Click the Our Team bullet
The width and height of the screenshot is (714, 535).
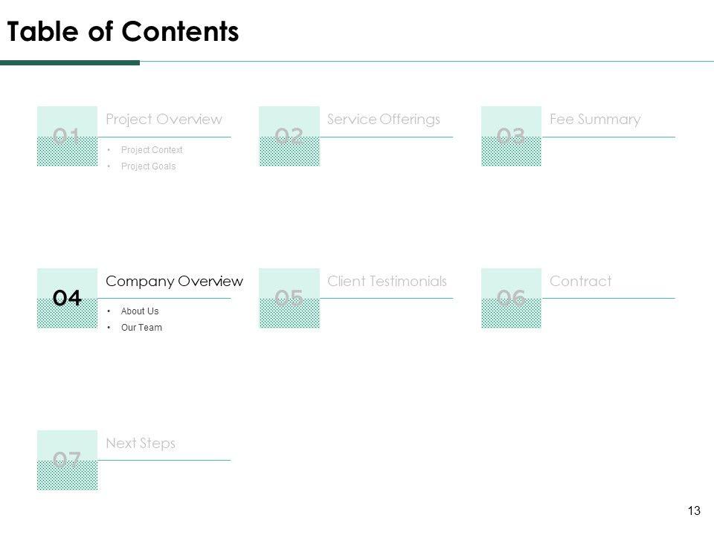141,328
